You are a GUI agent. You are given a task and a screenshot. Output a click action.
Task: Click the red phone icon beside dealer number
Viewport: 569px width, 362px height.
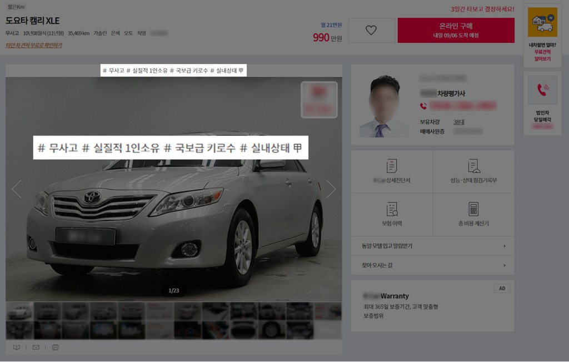(423, 106)
